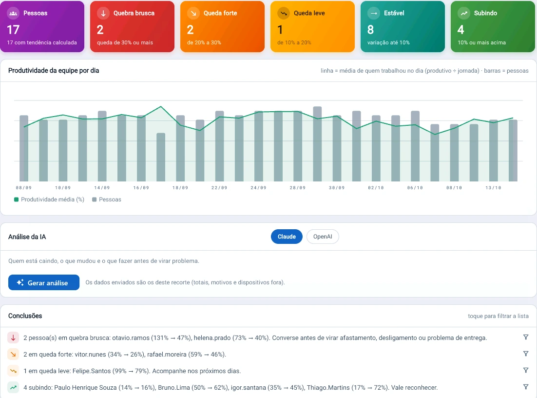The height and width of the screenshot is (398, 537).
Task: Click 'Felipe.Santos (99% → 79%)' in conclusions
Action: click(111, 371)
